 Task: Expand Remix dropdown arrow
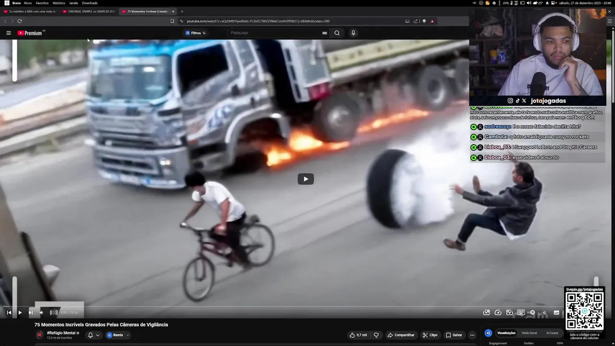(128, 335)
